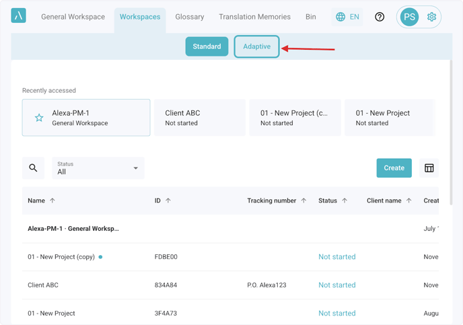Open the help question mark icon
The width and height of the screenshot is (463, 325).
[380, 17]
